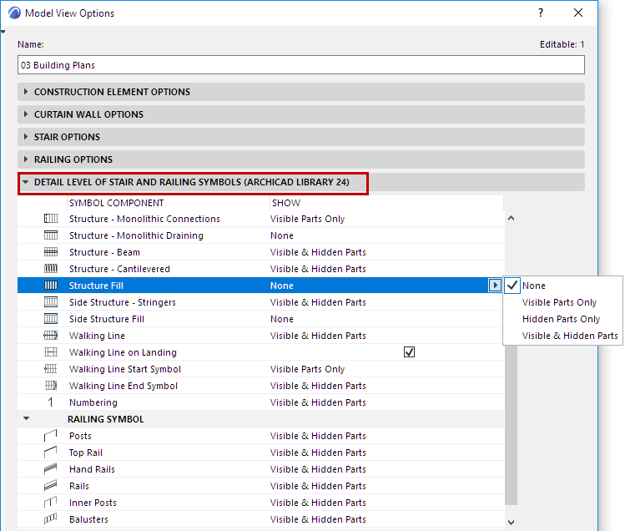Click the SHOW column header
625x531 pixels.
click(x=286, y=203)
